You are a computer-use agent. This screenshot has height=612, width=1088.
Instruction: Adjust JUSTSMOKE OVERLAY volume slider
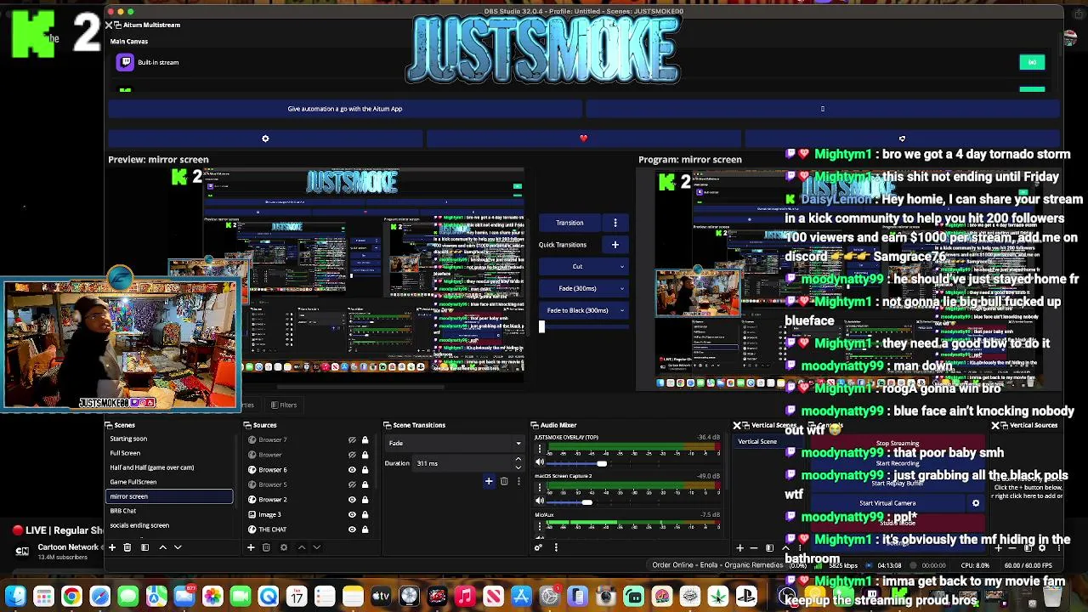coord(603,463)
